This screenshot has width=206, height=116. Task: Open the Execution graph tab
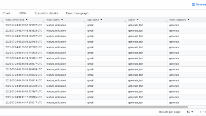77,13
